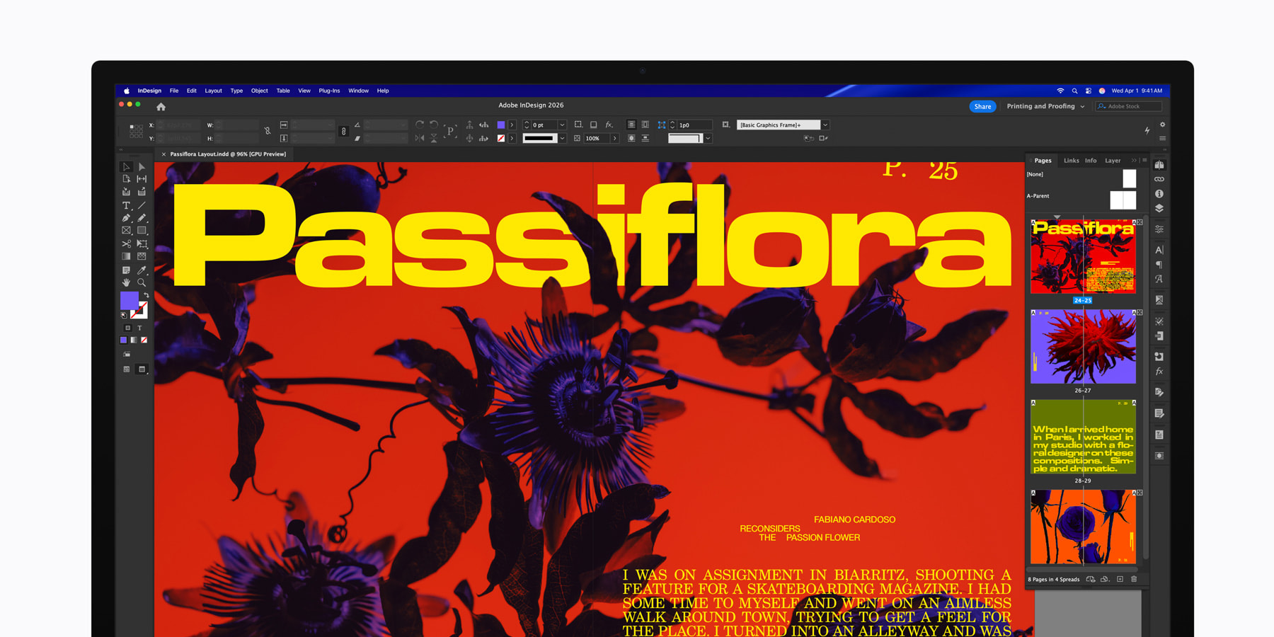Select the 26-27 spread thumbnail
The height and width of the screenshot is (637, 1274).
[1082, 347]
